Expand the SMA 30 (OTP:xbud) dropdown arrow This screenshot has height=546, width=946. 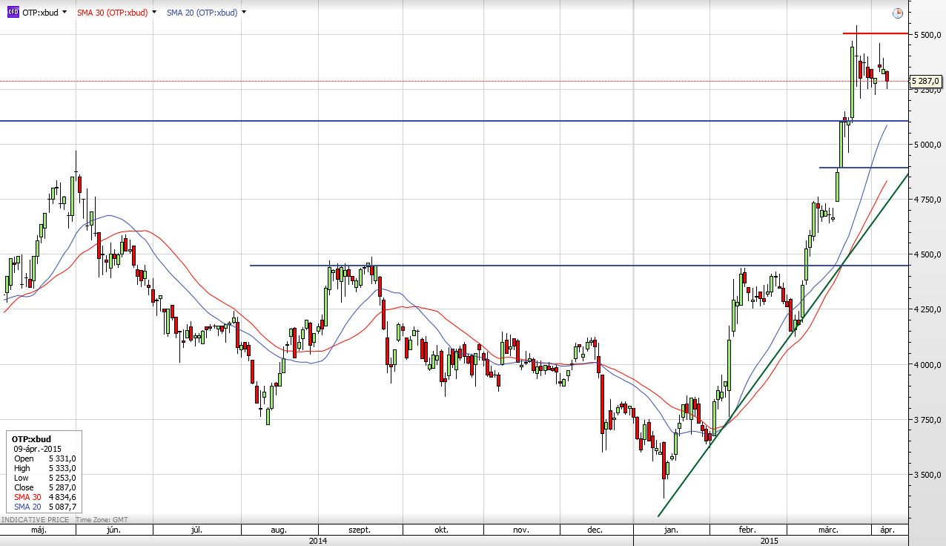(154, 13)
